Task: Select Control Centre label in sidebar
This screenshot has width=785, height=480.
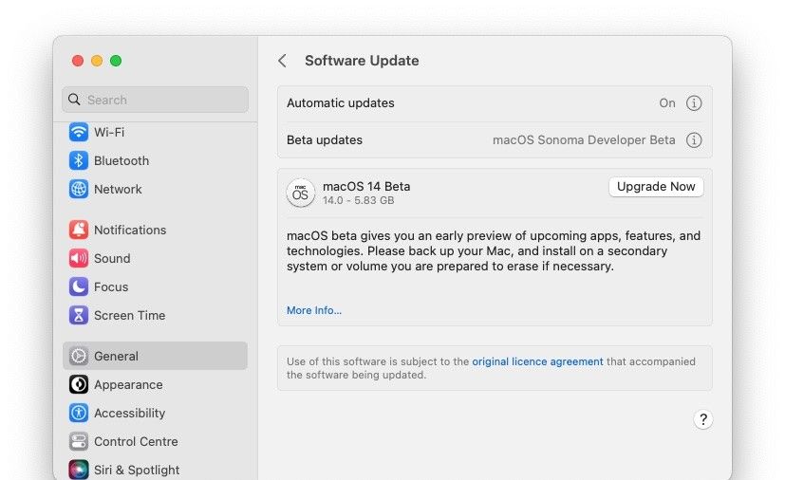Action: [x=136, y=441]
